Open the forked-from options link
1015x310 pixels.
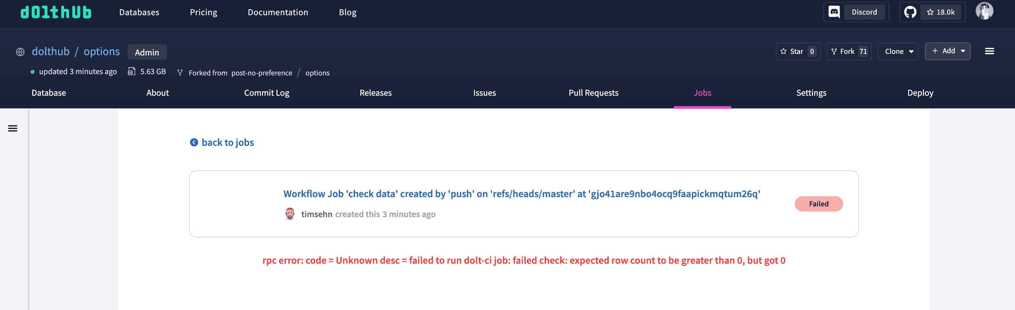pos(317,73)
